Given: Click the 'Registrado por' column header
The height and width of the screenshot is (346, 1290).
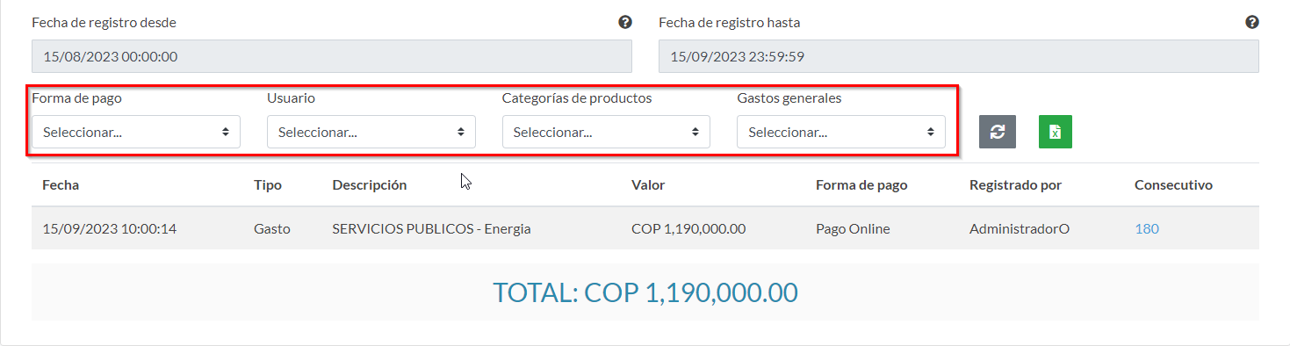Looking at the screenshot, I should click(x=1016, y=185).
